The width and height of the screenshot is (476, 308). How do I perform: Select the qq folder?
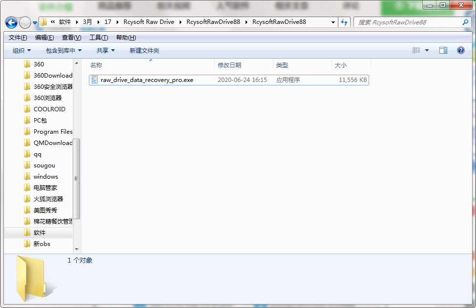[37, 154]
